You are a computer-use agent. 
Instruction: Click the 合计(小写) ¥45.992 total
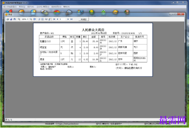coord(126,64)
